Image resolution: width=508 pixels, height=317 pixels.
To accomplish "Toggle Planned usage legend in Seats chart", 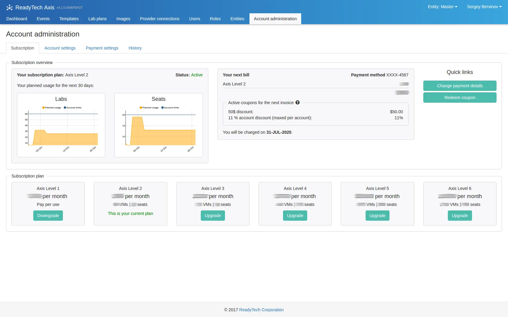I will pos(149,107).
